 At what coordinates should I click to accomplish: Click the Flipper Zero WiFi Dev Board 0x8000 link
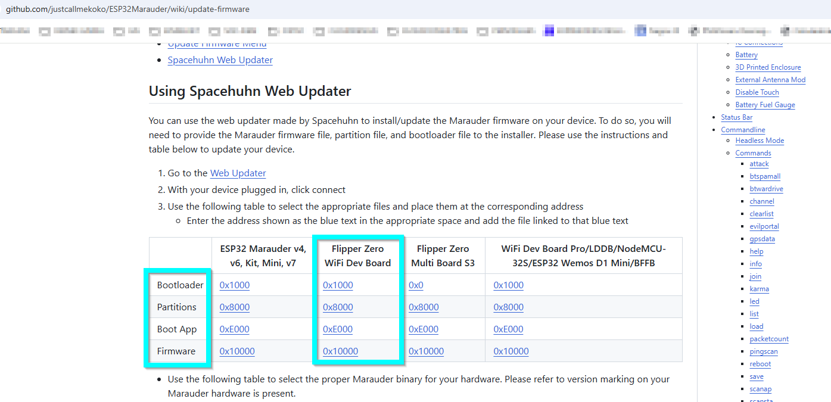(x=338, y=307)
